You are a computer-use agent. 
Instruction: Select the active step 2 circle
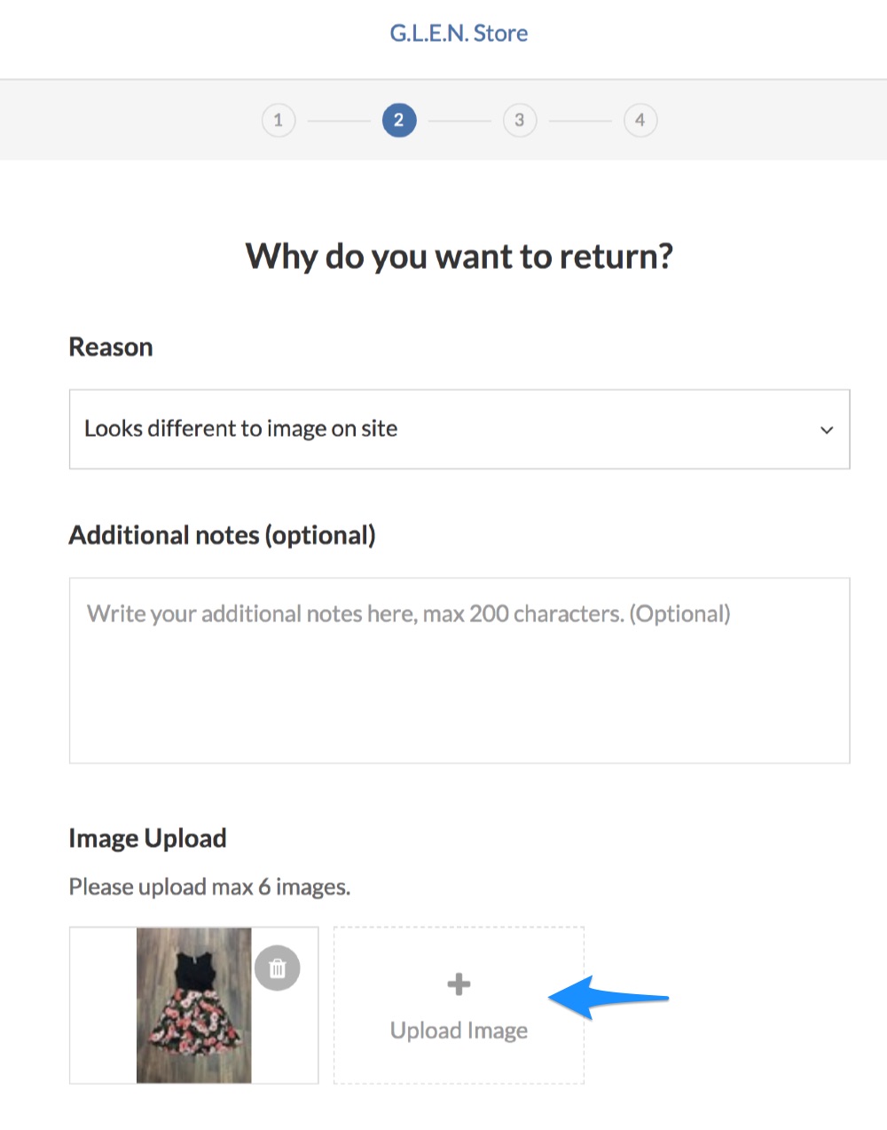tap(399, 120)
